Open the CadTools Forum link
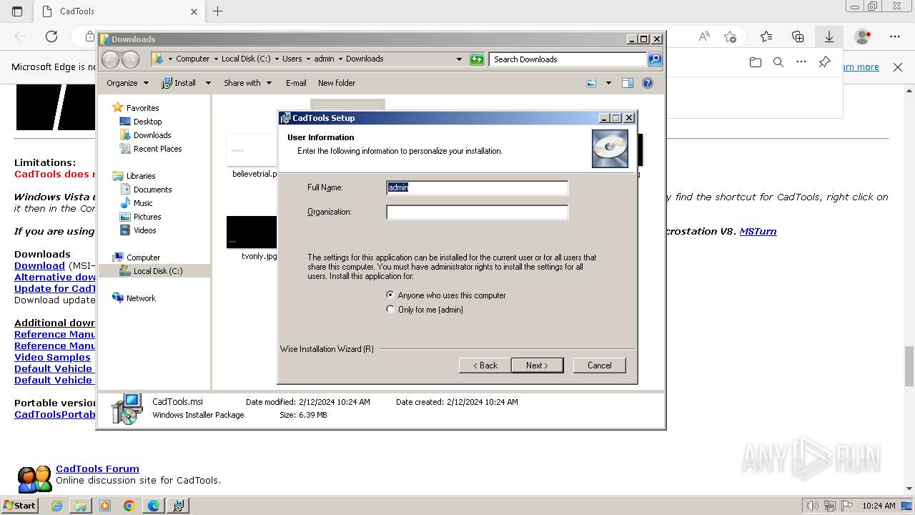This screenshot has width=915, height=515. (97, 469)
